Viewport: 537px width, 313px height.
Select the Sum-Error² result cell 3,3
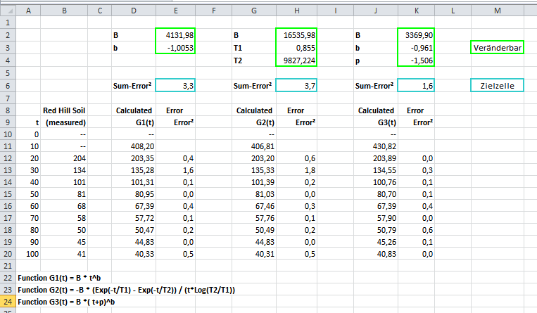click(174, 85)
